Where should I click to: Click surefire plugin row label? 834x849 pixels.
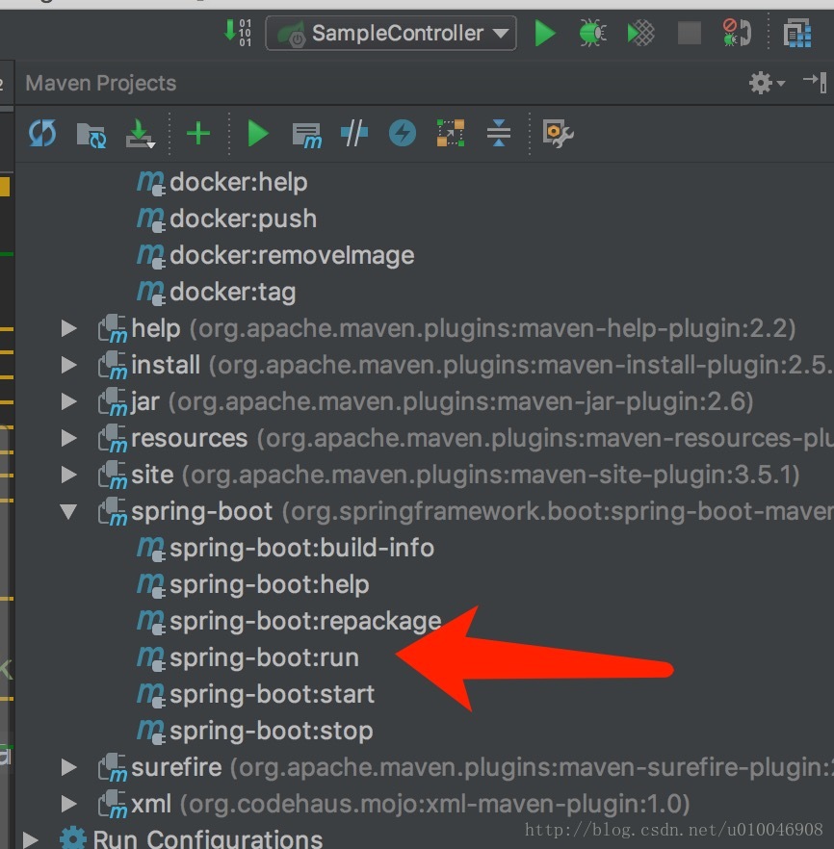point(482,767)
